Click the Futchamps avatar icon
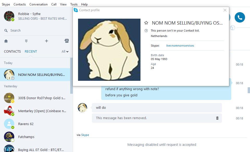The image size is (250, 152). 9,137
